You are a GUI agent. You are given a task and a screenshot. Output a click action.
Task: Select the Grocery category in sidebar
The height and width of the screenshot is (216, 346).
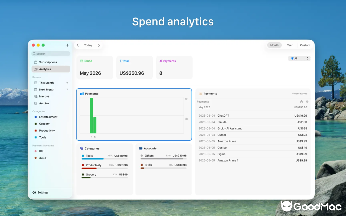pos(51,124)
